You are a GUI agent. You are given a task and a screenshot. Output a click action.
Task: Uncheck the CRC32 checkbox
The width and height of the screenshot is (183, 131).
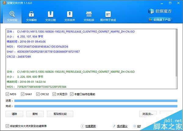coord(38,94)
